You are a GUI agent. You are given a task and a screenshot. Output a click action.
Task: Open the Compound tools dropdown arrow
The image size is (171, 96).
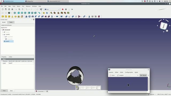64,17
